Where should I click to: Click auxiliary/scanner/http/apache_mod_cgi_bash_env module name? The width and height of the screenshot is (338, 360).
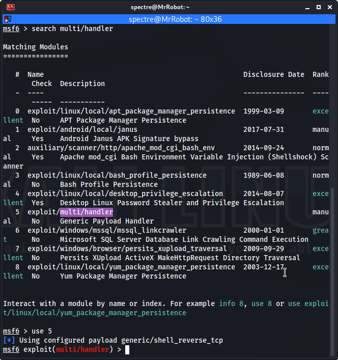pyautogui.click(x=121, y=148)
